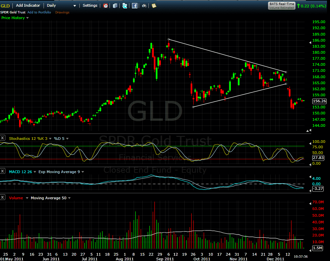Click the Exp Moving Average 9 label
330x261 pixels.
tap(59, 172)
